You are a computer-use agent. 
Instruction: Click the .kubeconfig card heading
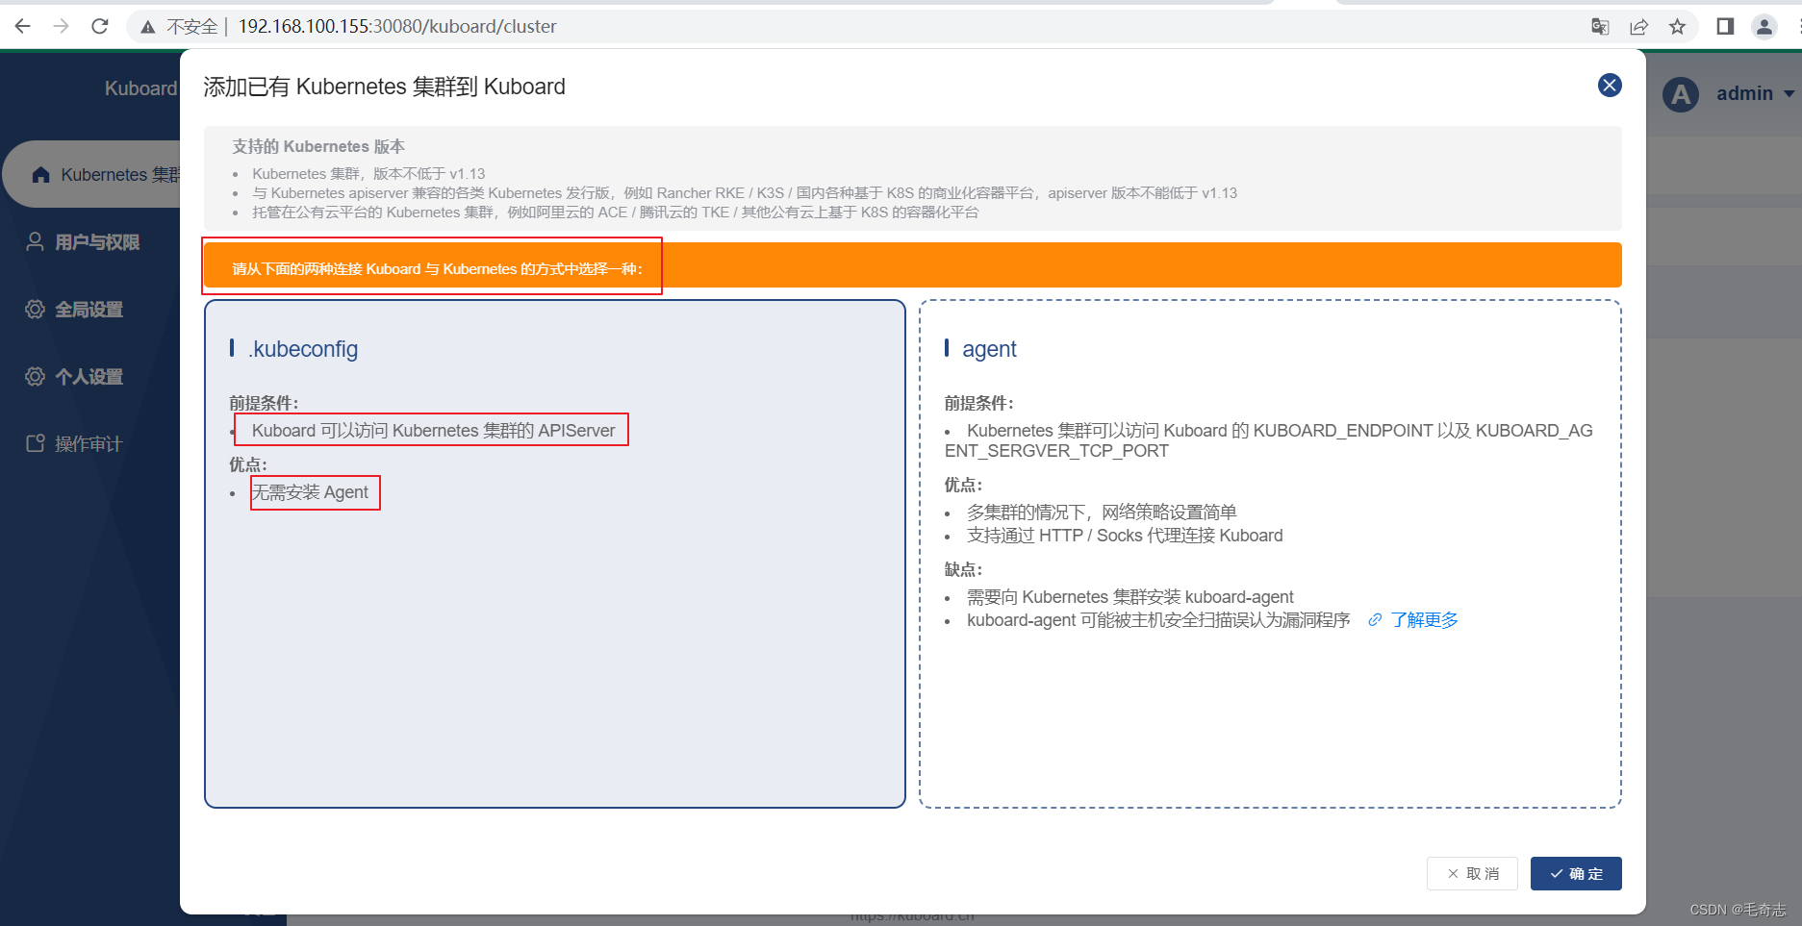[303, 349]
